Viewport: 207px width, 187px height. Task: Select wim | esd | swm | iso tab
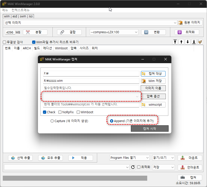(18, 16)
